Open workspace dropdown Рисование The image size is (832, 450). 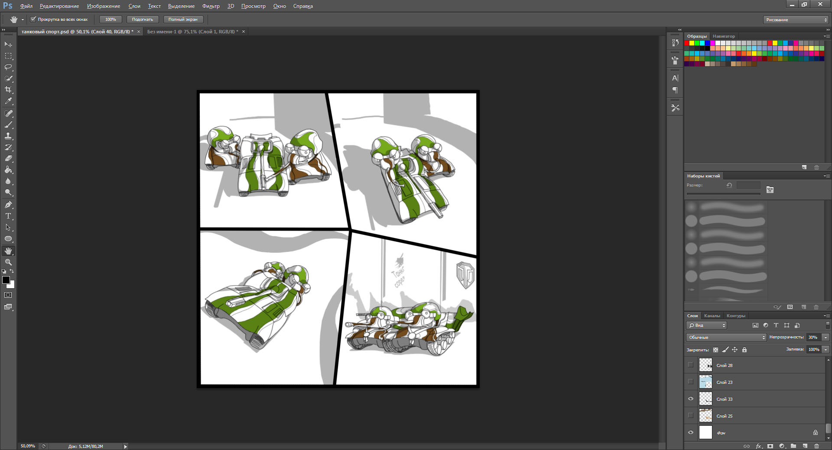796,19
